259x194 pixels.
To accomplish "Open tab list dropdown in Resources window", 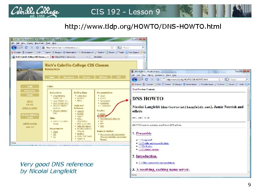I will [x=144, y=57].
